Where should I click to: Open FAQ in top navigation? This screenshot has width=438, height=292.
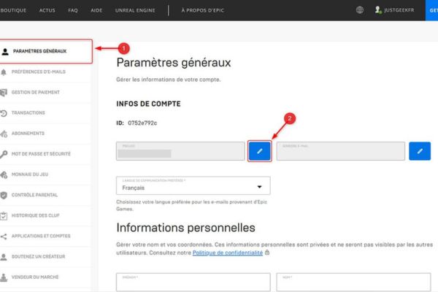pos(73,10)
